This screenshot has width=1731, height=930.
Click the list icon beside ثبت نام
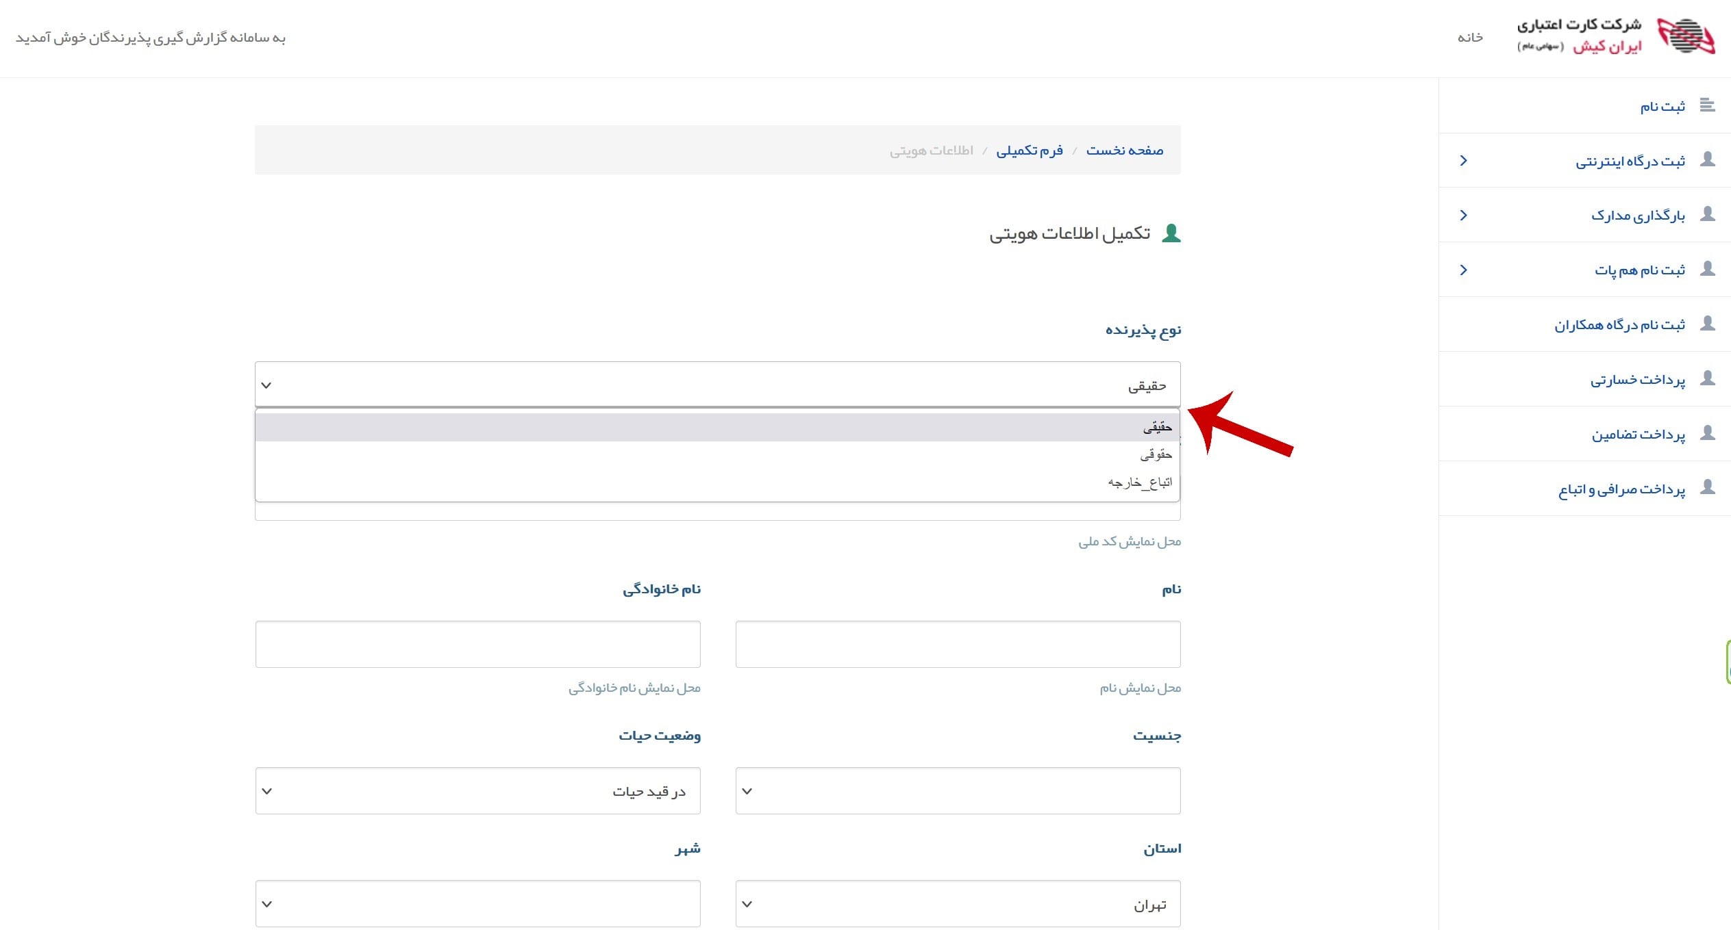tap(1707, 105)
